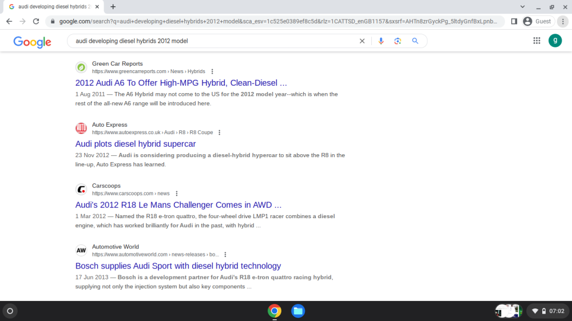Open Chrome from the shelf
Screen dimensions: 572x321
click(275, 311)
